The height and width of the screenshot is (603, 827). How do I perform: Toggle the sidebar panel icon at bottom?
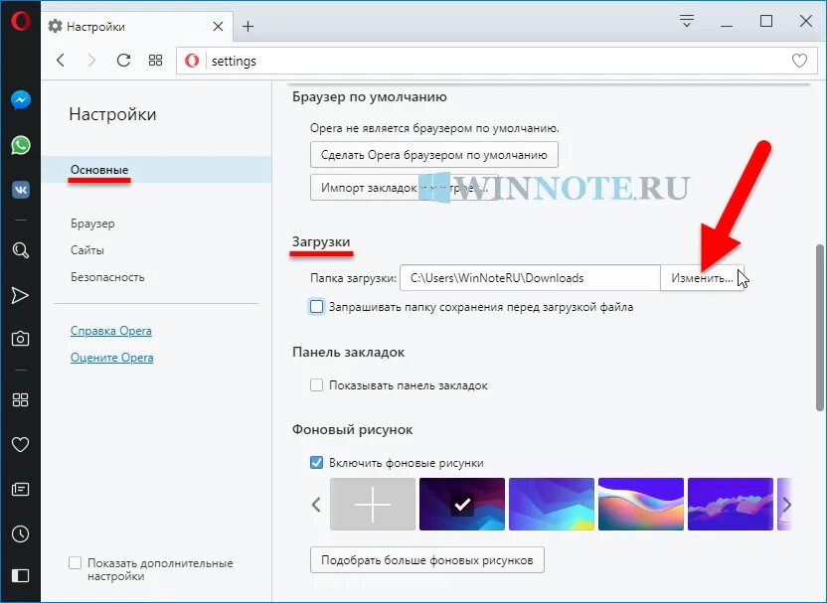point(20,574)
